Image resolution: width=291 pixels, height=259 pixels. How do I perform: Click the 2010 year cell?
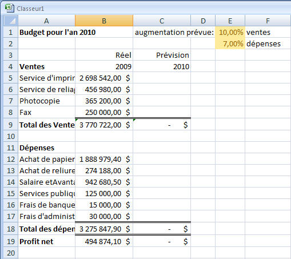coord(162,66)
